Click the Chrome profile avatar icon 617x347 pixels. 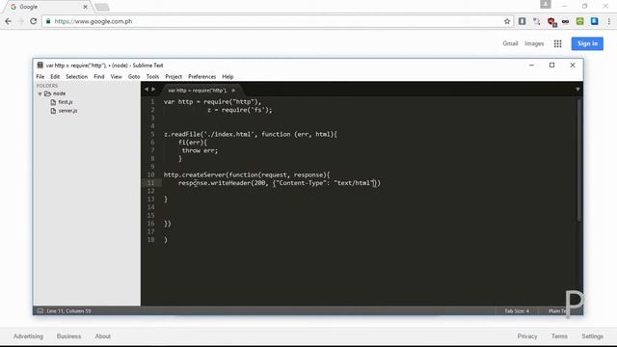tap(546, 4)
